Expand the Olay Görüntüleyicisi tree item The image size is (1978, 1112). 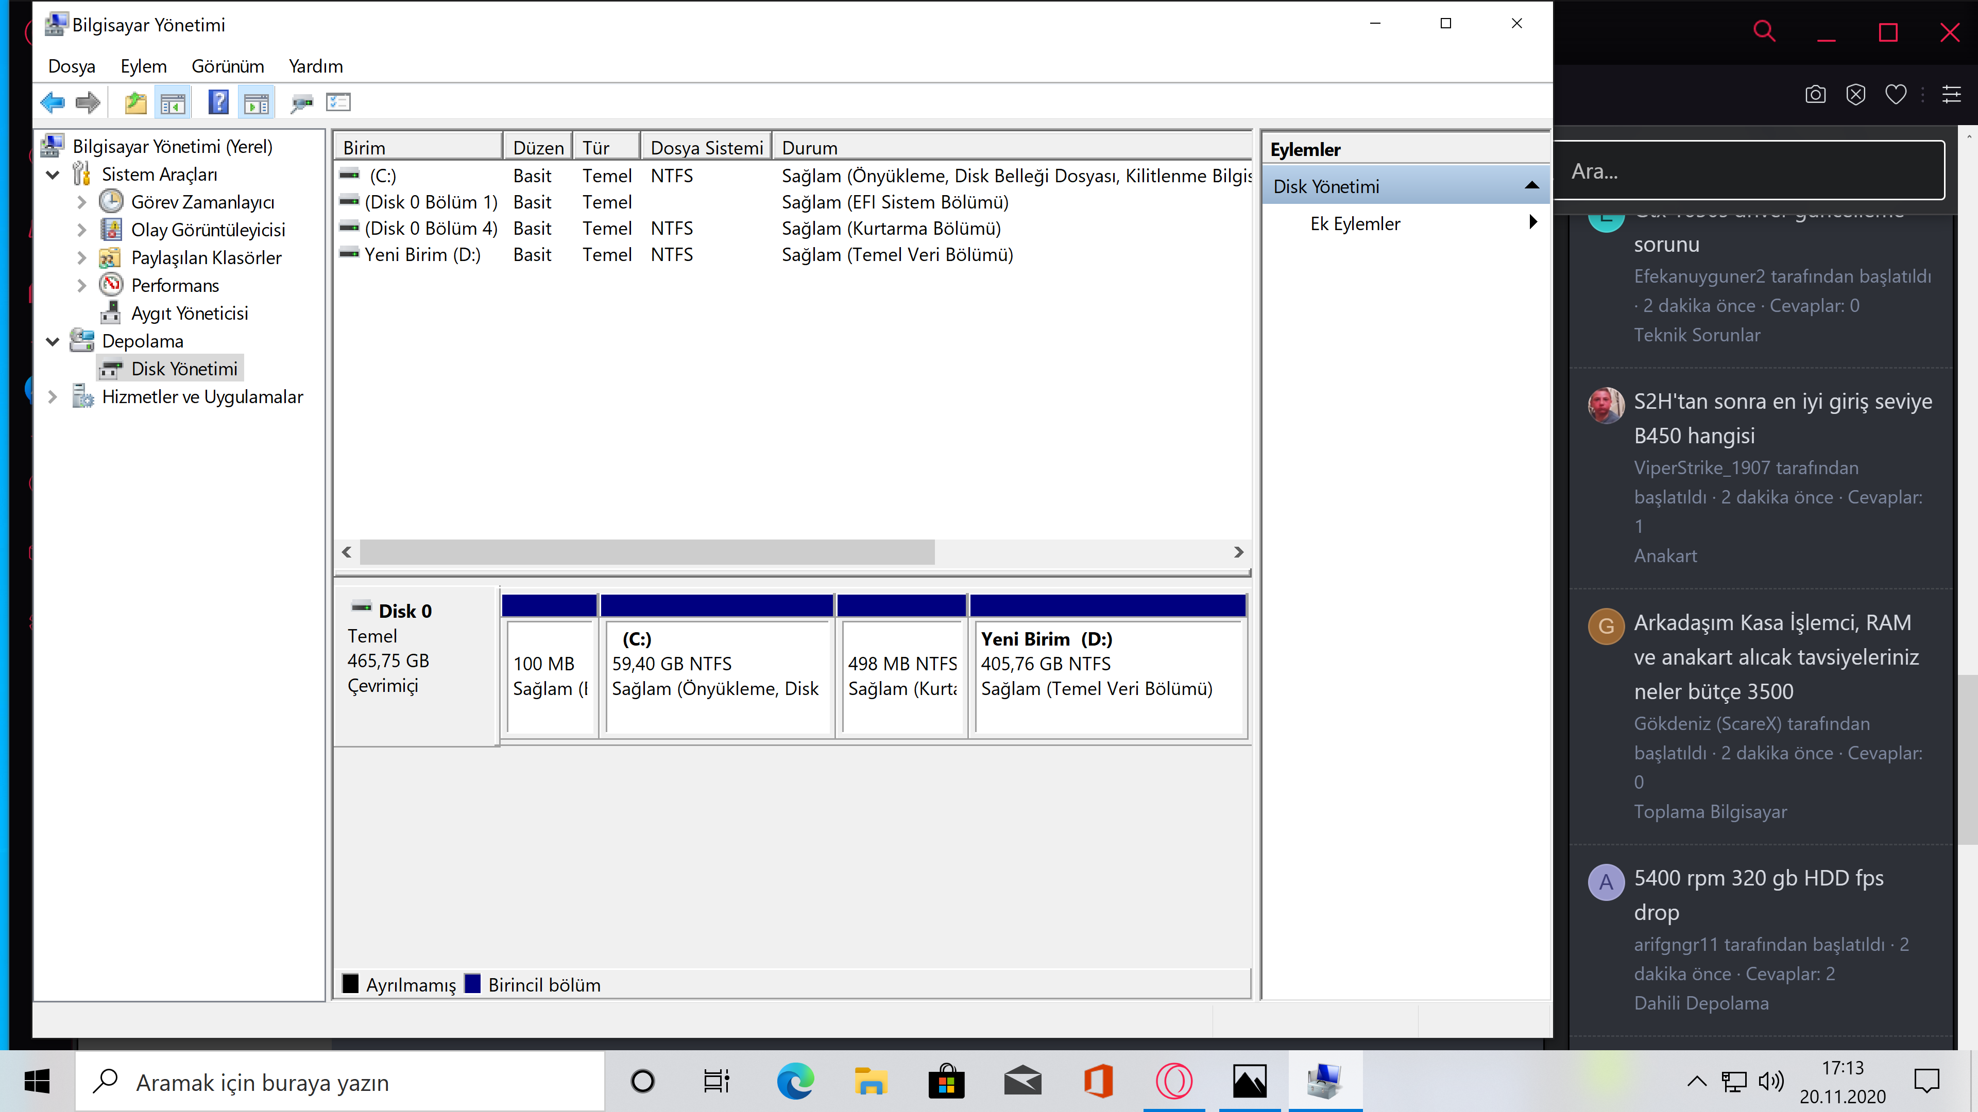[82, 230]
